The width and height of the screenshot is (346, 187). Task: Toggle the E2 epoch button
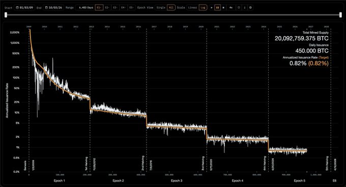pyautogui.click(x=107, y=8)
